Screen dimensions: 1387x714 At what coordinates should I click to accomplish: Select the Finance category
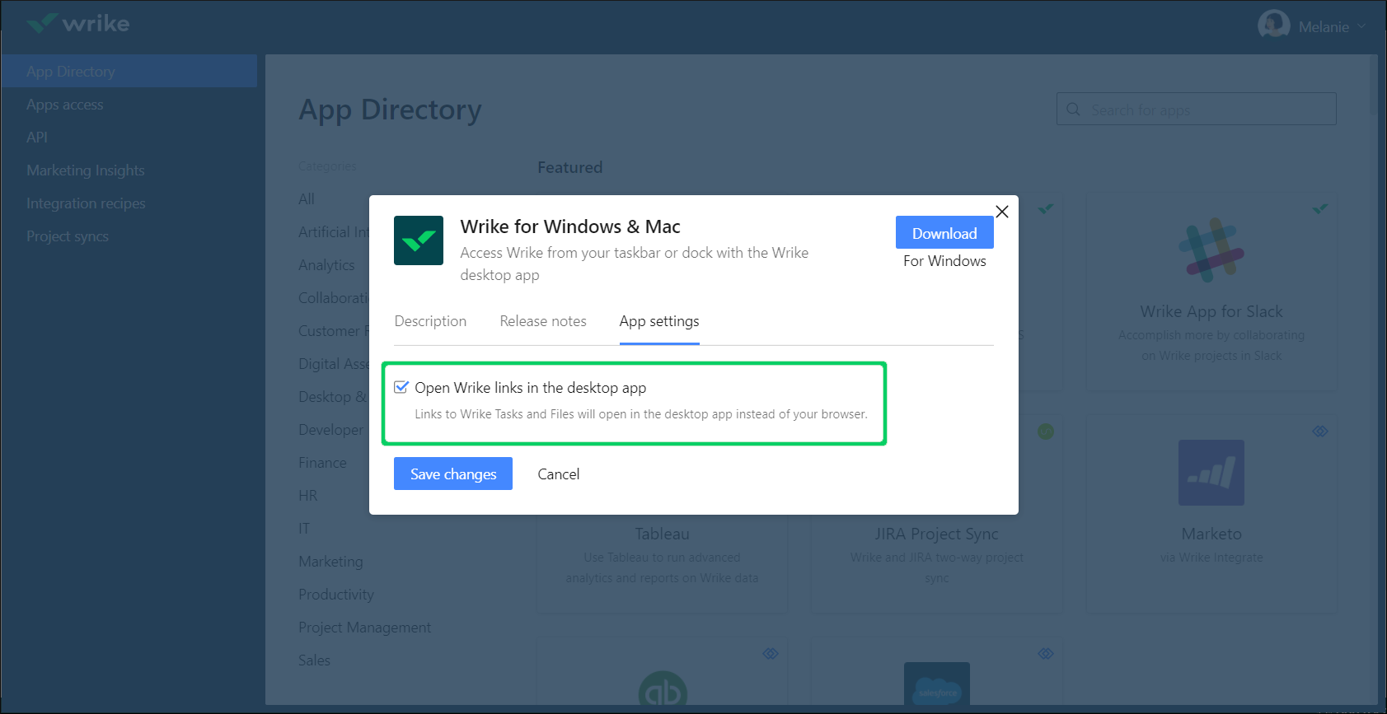(322, 463)
